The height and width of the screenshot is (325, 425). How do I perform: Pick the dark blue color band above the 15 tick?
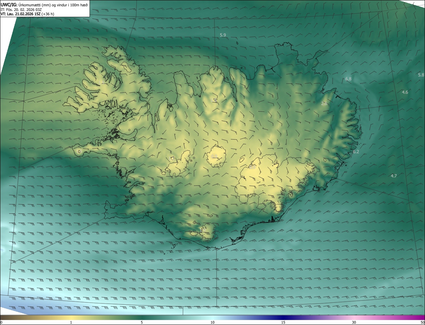pos(283,317)
